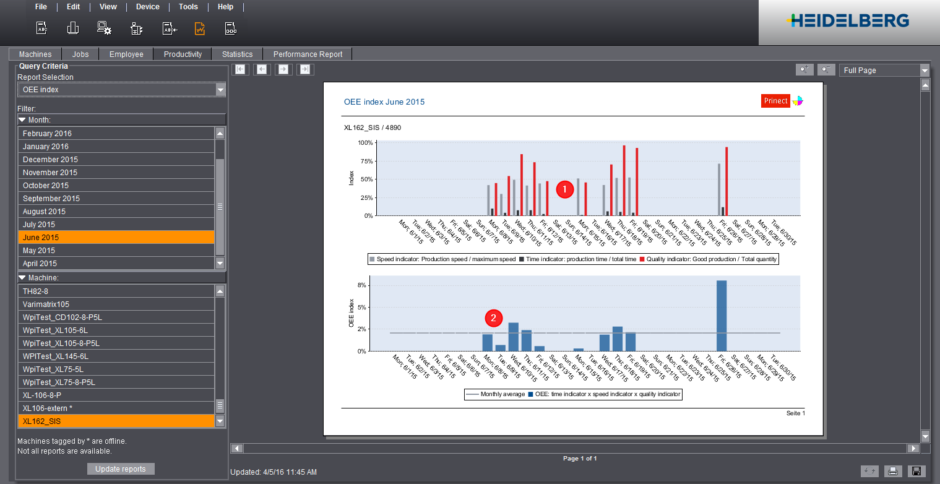940x484 pixels.
Task: Zoom out using the magnifier minus icon
Action: (826, 69)
